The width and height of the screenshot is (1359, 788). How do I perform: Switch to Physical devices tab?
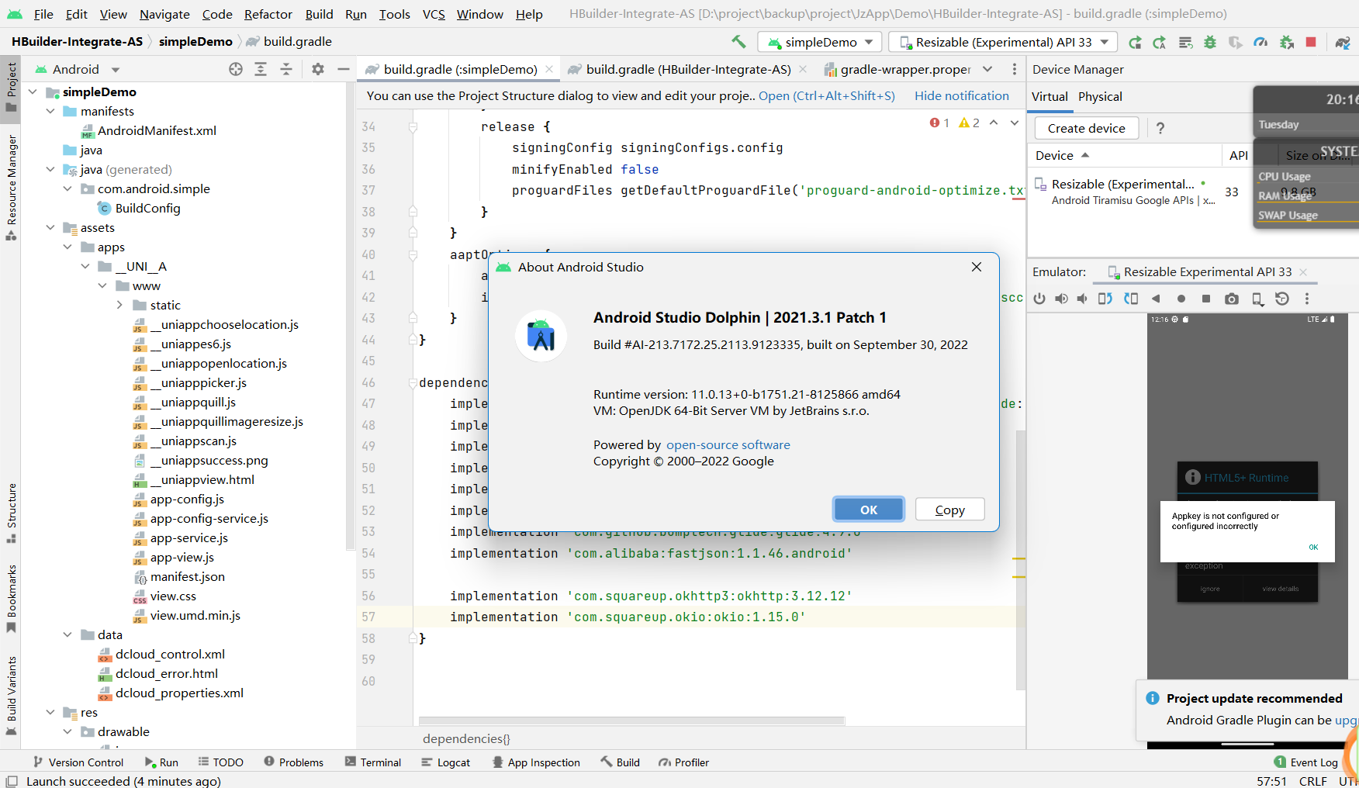(x=1100, y=96)
